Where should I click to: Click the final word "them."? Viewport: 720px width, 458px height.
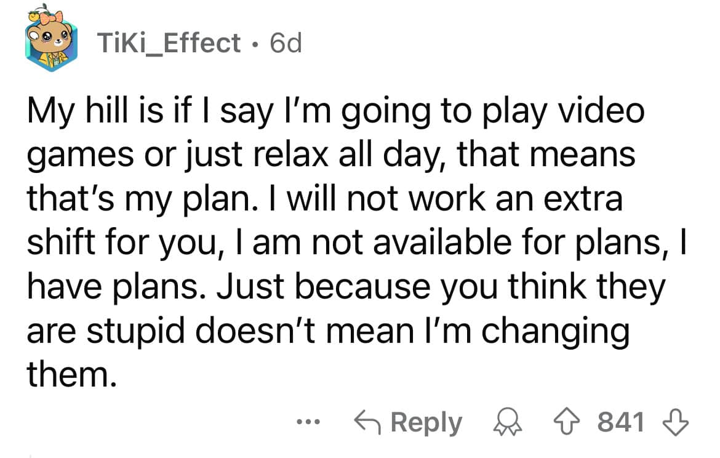tap(70, 375)
